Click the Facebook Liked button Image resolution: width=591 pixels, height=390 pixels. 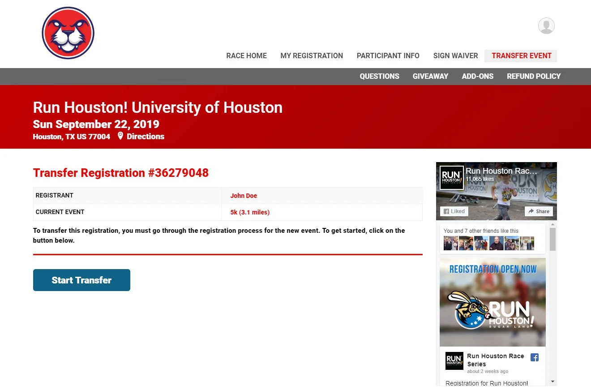[454, 211]
